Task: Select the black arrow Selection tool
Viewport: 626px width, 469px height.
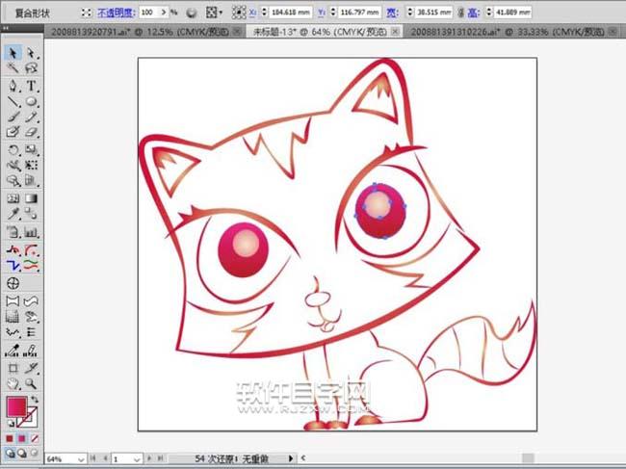Action: [13, 53]
